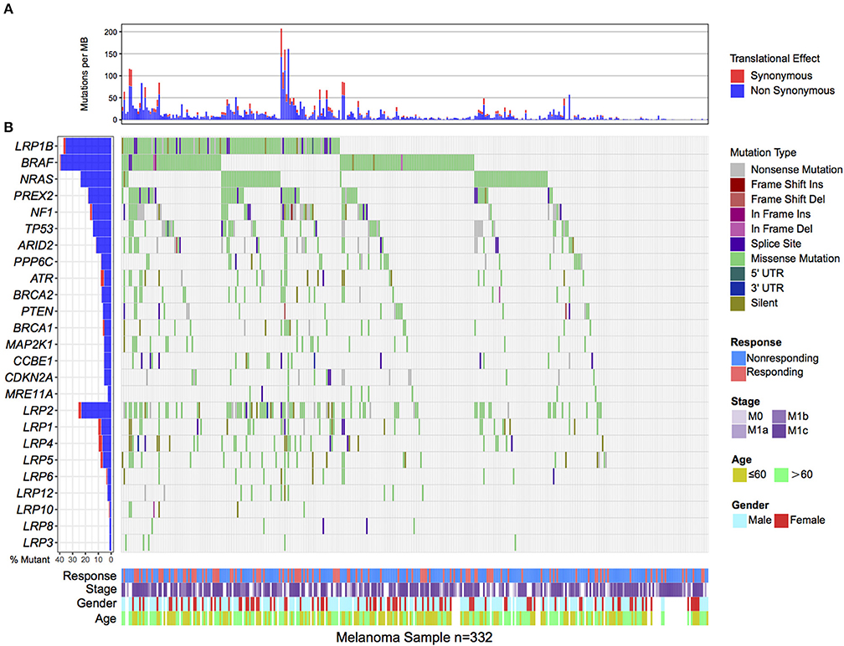
Task: Select the LRP1 gene label
Action: pos(39,428)
